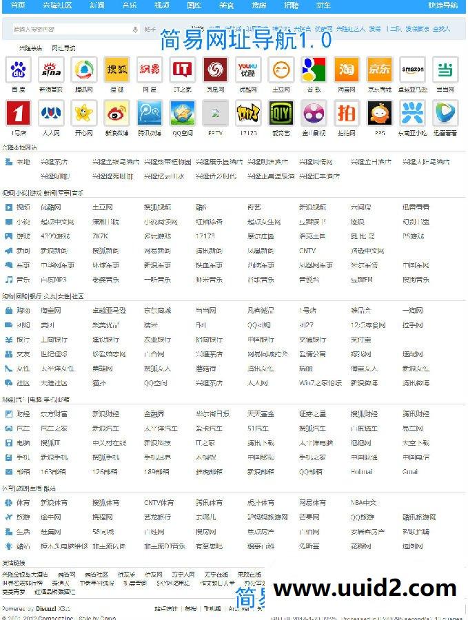
Task: Open the Sohu yellow logo icon
Action: pos(116,70)
